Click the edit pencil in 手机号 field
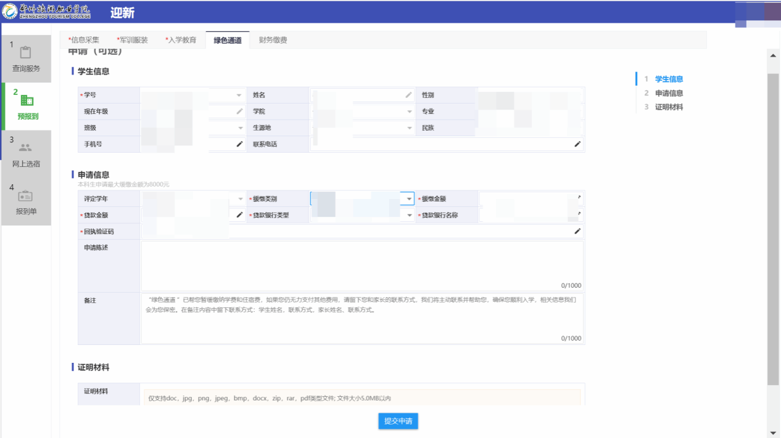Viewport: 781px width, 438px height. click(240, 144)
